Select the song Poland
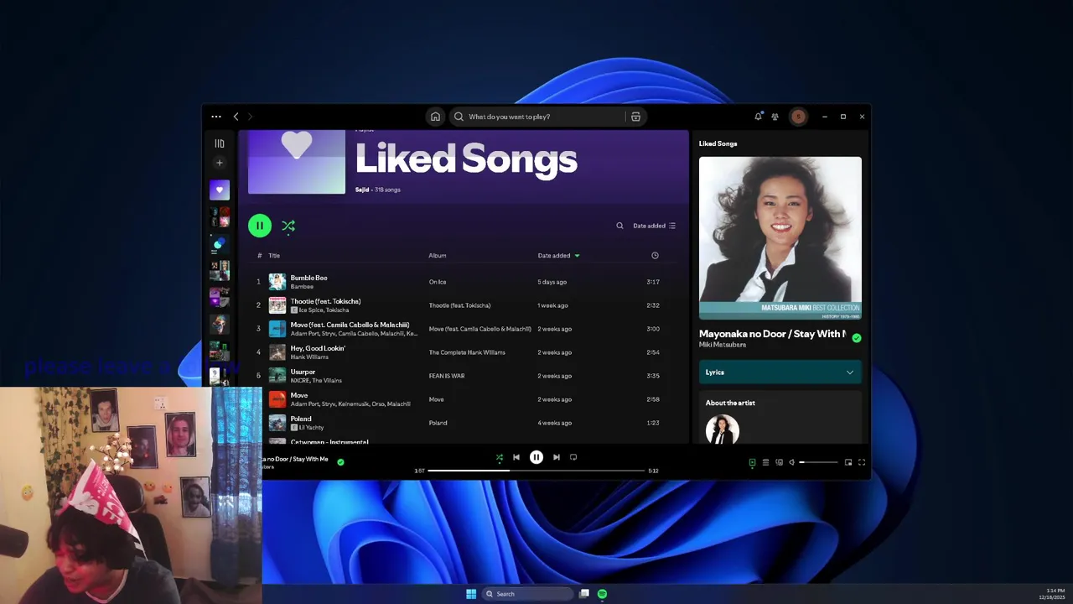Viewport: 1073px width, 604px height. (301, 419)
